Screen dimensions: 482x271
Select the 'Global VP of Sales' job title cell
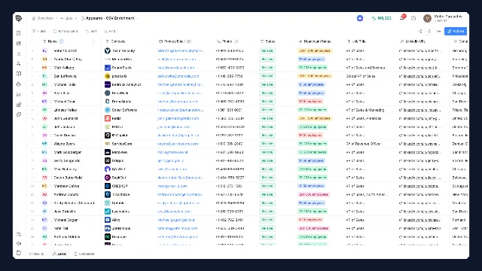tap(361, 76)
